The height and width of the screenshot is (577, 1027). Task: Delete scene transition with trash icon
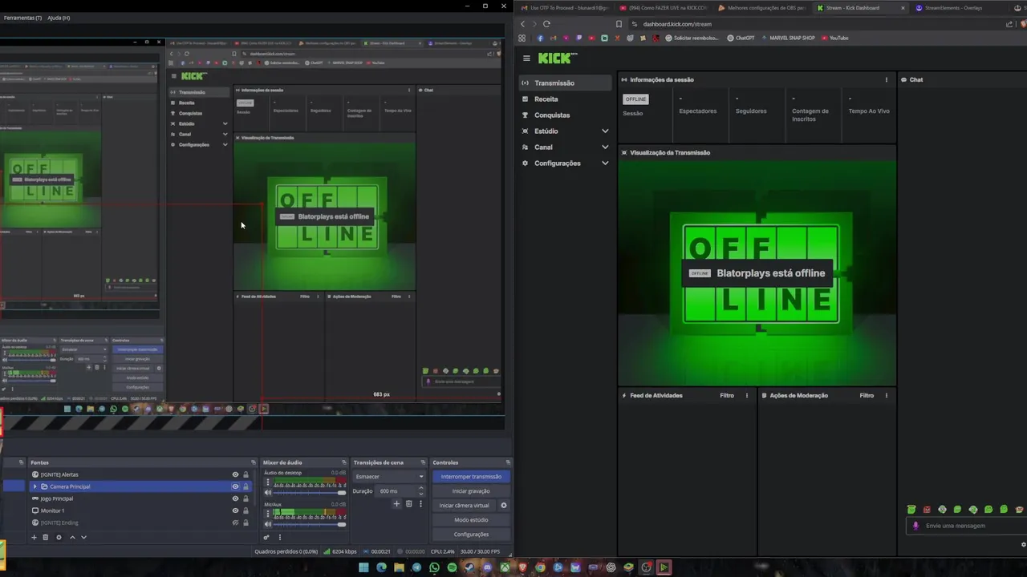408,503
